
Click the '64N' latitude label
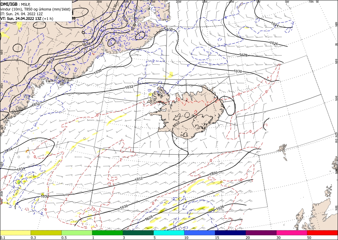[x=336, y=98]
